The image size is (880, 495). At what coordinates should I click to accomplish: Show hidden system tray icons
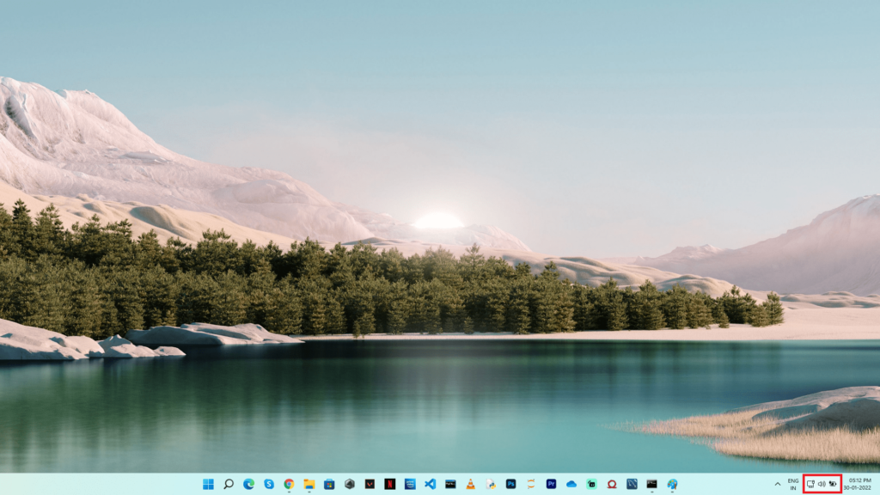pyautogui.click(x=778, y=484)
